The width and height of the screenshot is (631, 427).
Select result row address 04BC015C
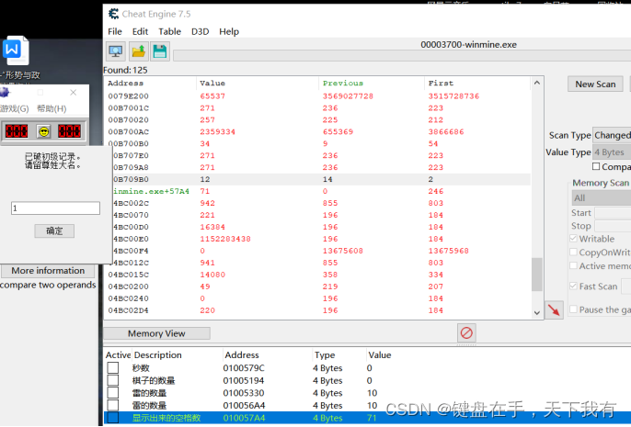click(317, 275)
